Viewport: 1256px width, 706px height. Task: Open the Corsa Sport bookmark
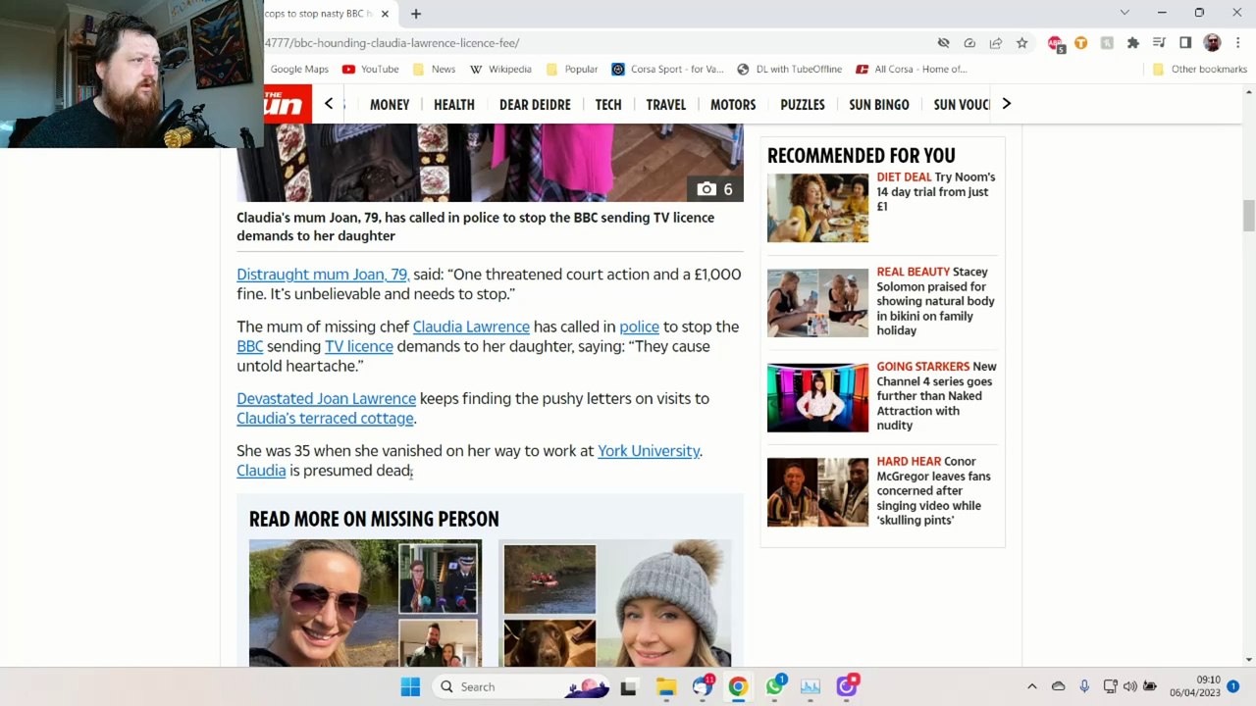pyautogui.click(x=667, y=69)
